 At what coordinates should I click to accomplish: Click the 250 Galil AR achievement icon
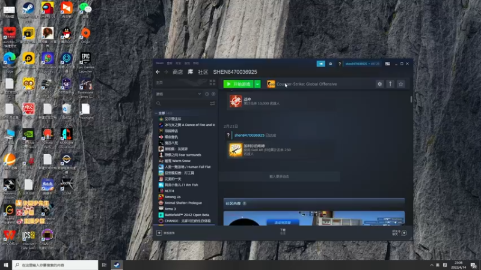[236, 150]
